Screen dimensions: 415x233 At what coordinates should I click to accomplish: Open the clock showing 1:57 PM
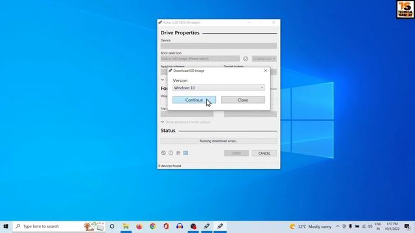coord(392,227)
